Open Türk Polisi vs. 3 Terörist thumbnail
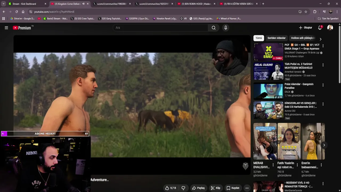This screenshot has height=192, width=341. (x=269, y=71)
